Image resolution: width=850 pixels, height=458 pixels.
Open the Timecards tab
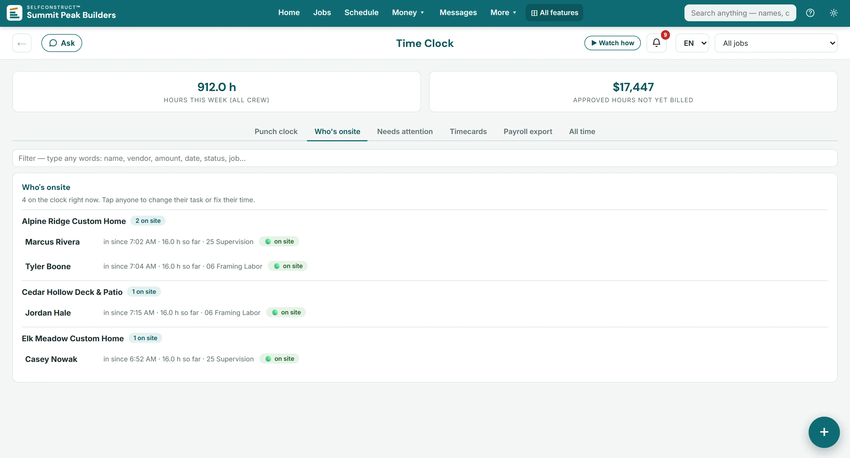[468, 132]
